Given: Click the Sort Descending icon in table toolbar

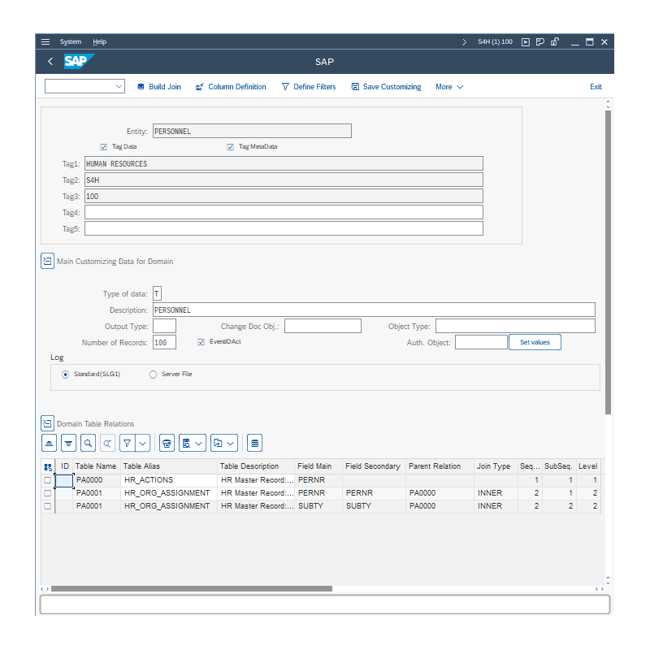Looking at the screenshot, I should pyautogui.click(x=68, y=443).
